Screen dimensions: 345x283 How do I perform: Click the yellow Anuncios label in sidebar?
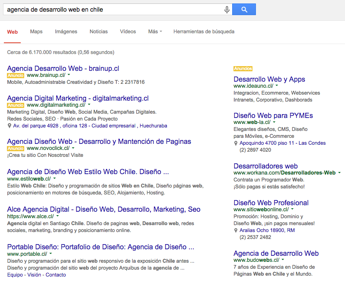pos(243,68)
